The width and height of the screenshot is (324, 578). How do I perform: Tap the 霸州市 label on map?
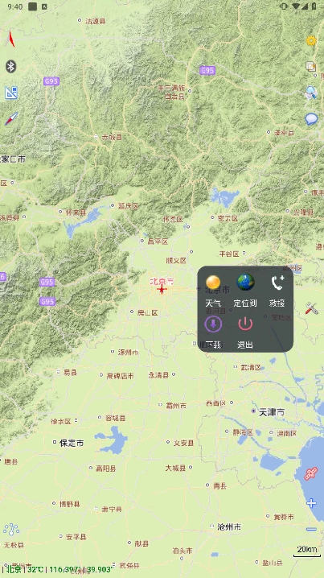point(176,406)
